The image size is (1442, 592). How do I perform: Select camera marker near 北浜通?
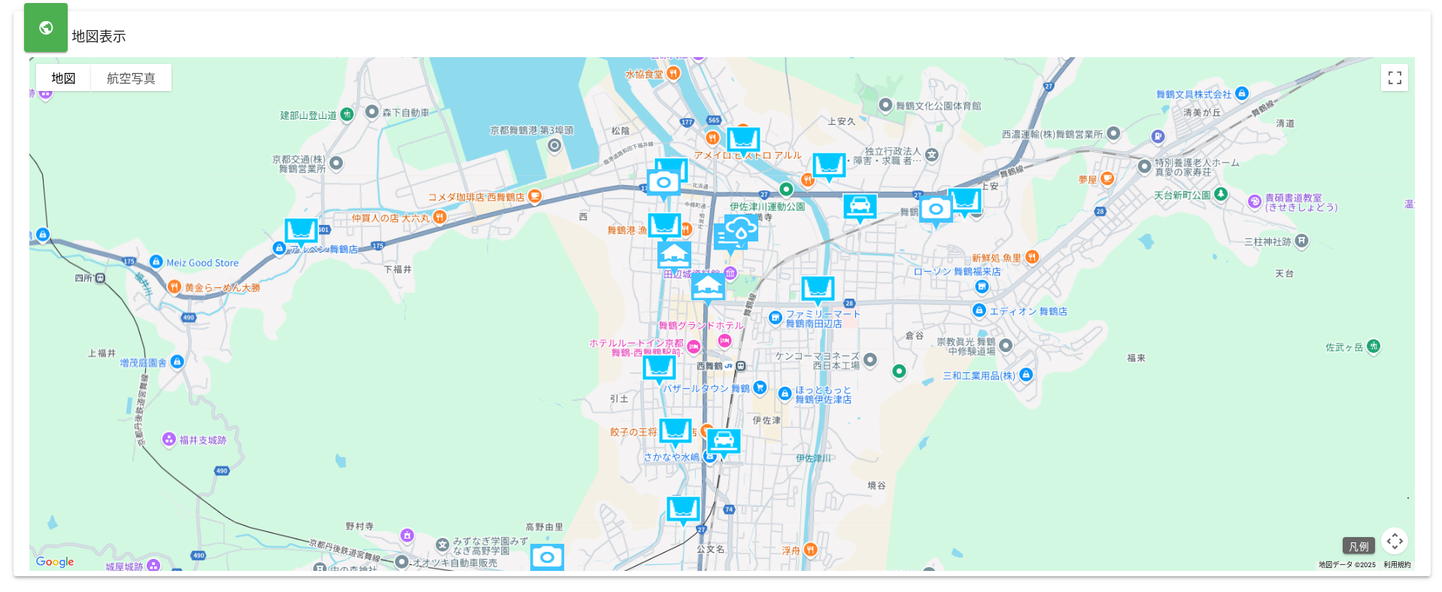(663, 183)
